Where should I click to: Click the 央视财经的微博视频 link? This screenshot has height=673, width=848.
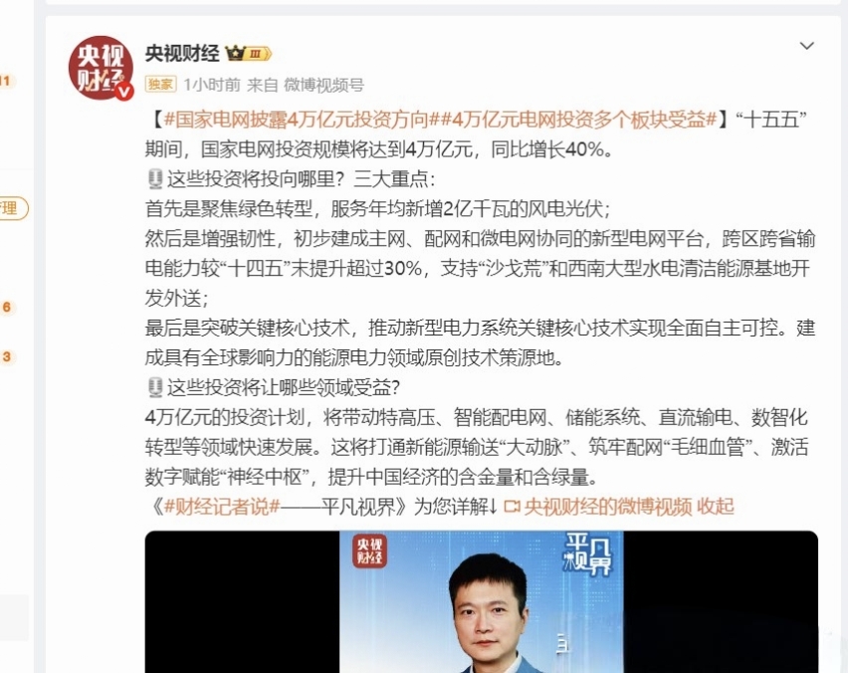(608, 507)
